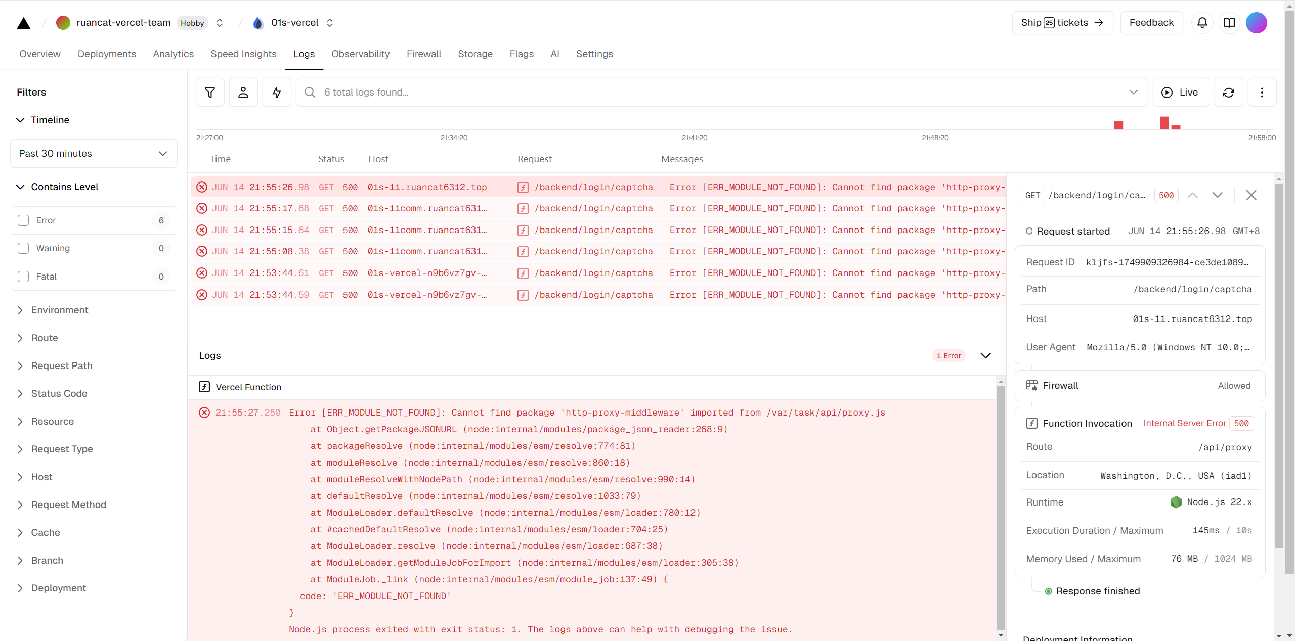Close the request details panel
Viewport: 1295px width, 641px height.
coord(1251,195)
